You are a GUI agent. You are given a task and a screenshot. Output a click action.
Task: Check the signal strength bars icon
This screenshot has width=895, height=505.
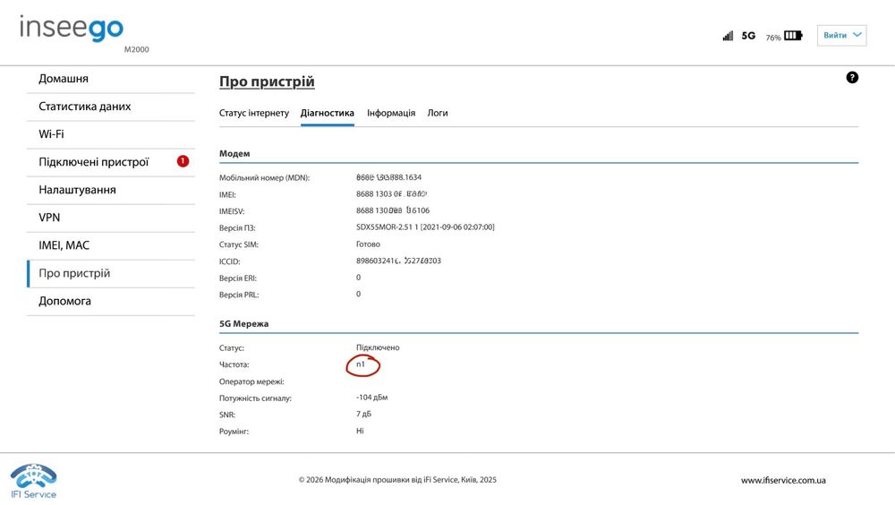click(728, 36)
